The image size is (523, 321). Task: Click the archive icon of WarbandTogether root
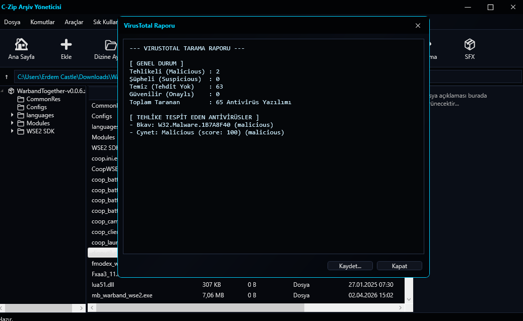click(12, 91)
